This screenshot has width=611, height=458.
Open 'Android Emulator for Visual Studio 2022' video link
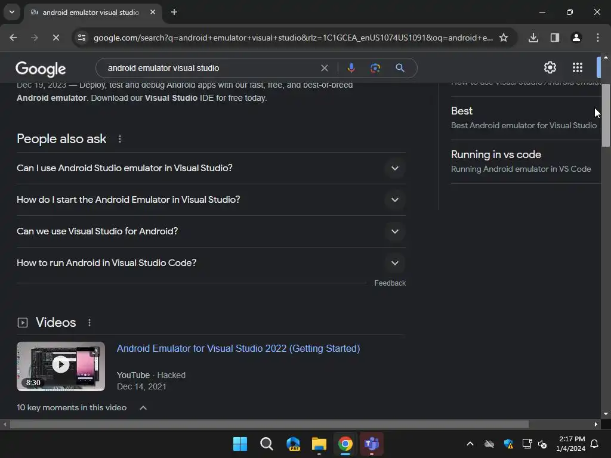238,348
